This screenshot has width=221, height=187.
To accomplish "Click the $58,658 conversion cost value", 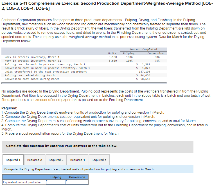I will (143, 79).
